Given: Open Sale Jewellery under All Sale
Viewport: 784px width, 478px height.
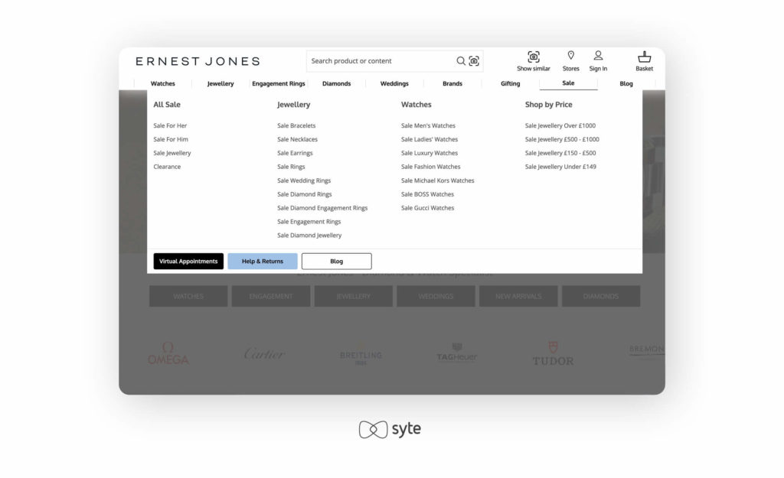Looking at the screenshot, I should click(x=172, y=153).
